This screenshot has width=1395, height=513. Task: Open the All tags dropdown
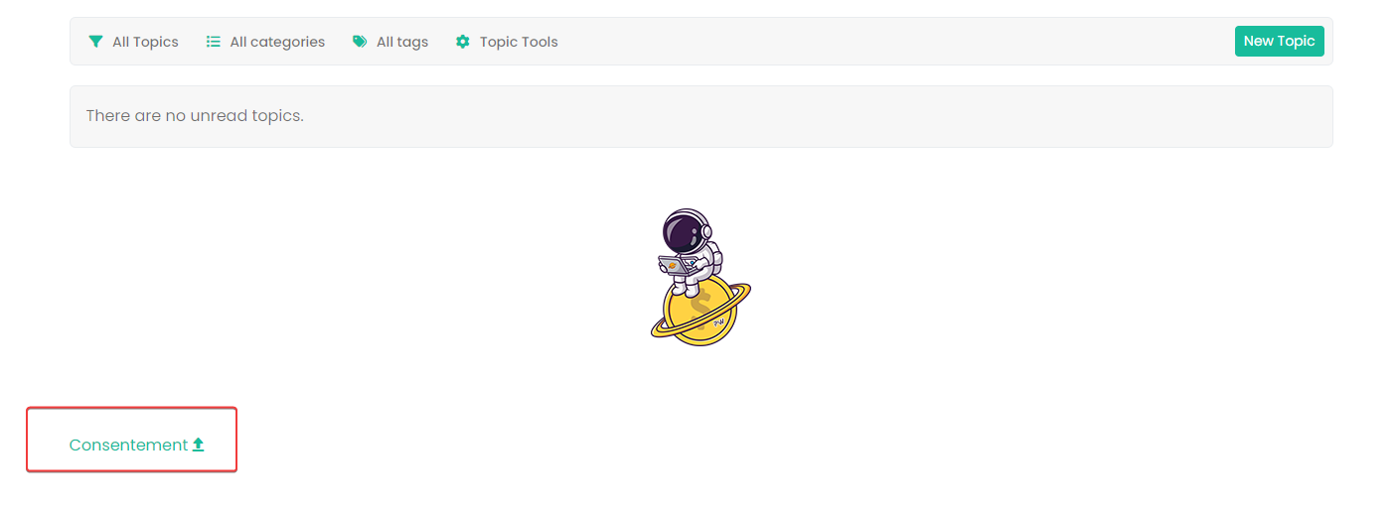[390, 42]
